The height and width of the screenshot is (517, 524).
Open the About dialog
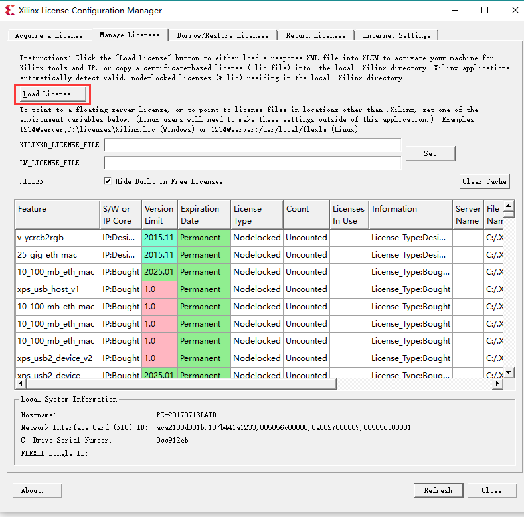(x=37, y=490)
